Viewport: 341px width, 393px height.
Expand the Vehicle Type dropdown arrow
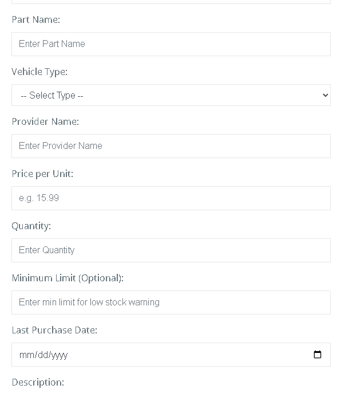(325, 95)
